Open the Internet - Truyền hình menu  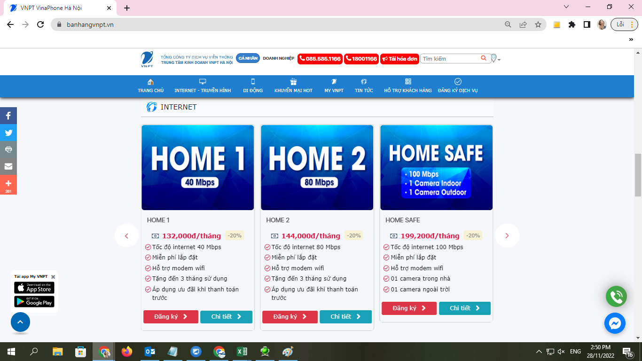tap(203, 86)
